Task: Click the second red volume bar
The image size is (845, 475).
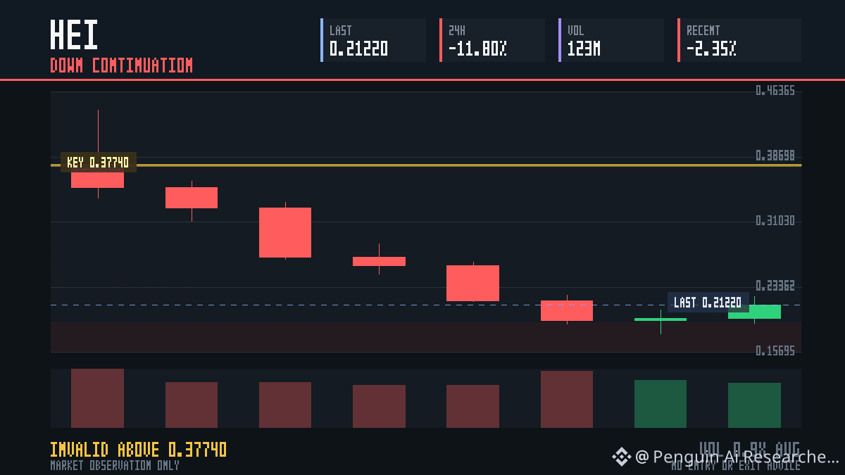Action: [x=192, y=405]
